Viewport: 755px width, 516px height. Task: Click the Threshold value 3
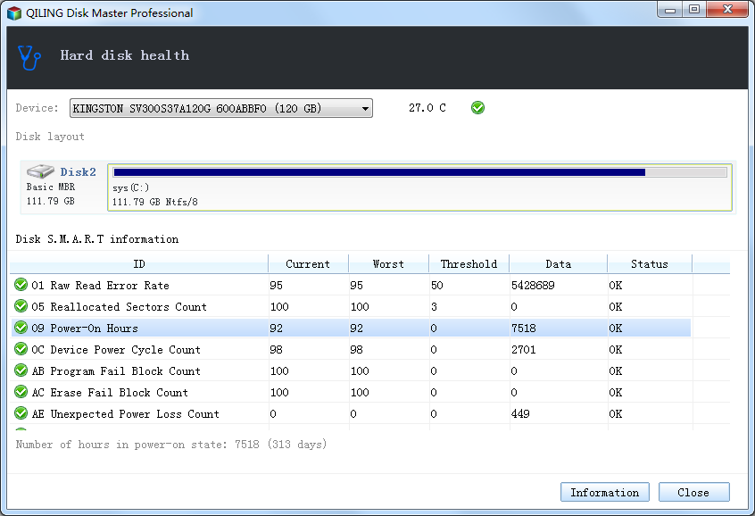tap(434, 306)
